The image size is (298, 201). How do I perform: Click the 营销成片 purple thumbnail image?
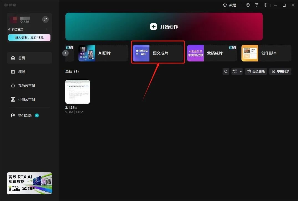(x=195, y=53)
